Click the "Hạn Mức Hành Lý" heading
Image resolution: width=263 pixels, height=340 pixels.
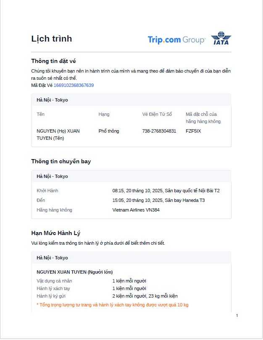[55, 233]
